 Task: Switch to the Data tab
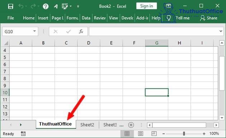tap(86, 18)
